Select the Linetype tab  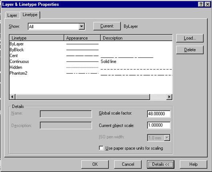(x=30, y=14)
